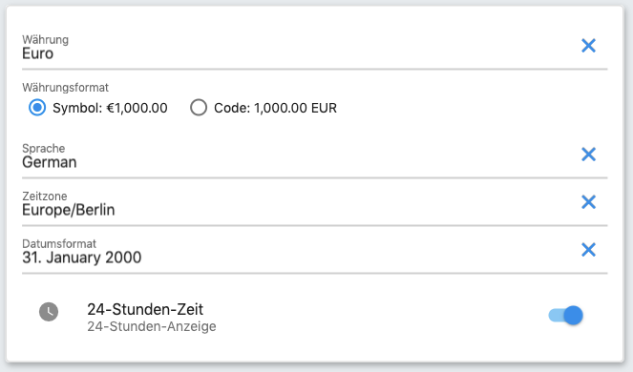Click the Zeitzone field label
The height and width of the screenshot is (372, 633).
pyautogui.click(x=45, y=196)
